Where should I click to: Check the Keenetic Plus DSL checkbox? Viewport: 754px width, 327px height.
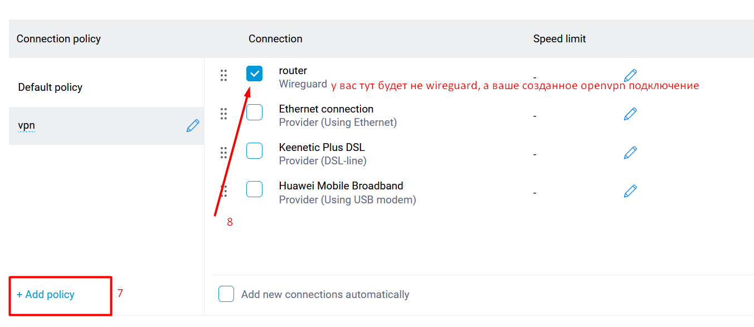tap(254, 150)
